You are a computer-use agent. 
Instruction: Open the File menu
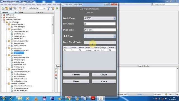coord(2,4)
